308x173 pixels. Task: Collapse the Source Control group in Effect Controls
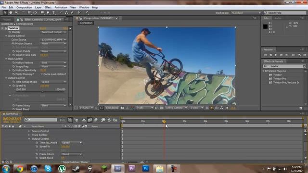(x=6, y=36)
